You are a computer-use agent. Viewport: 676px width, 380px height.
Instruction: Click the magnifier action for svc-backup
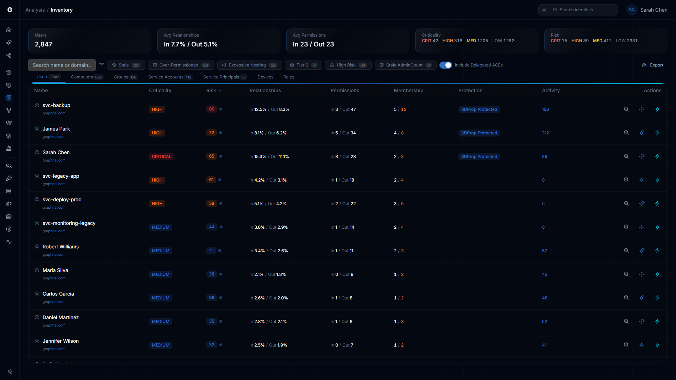[626, 109]
